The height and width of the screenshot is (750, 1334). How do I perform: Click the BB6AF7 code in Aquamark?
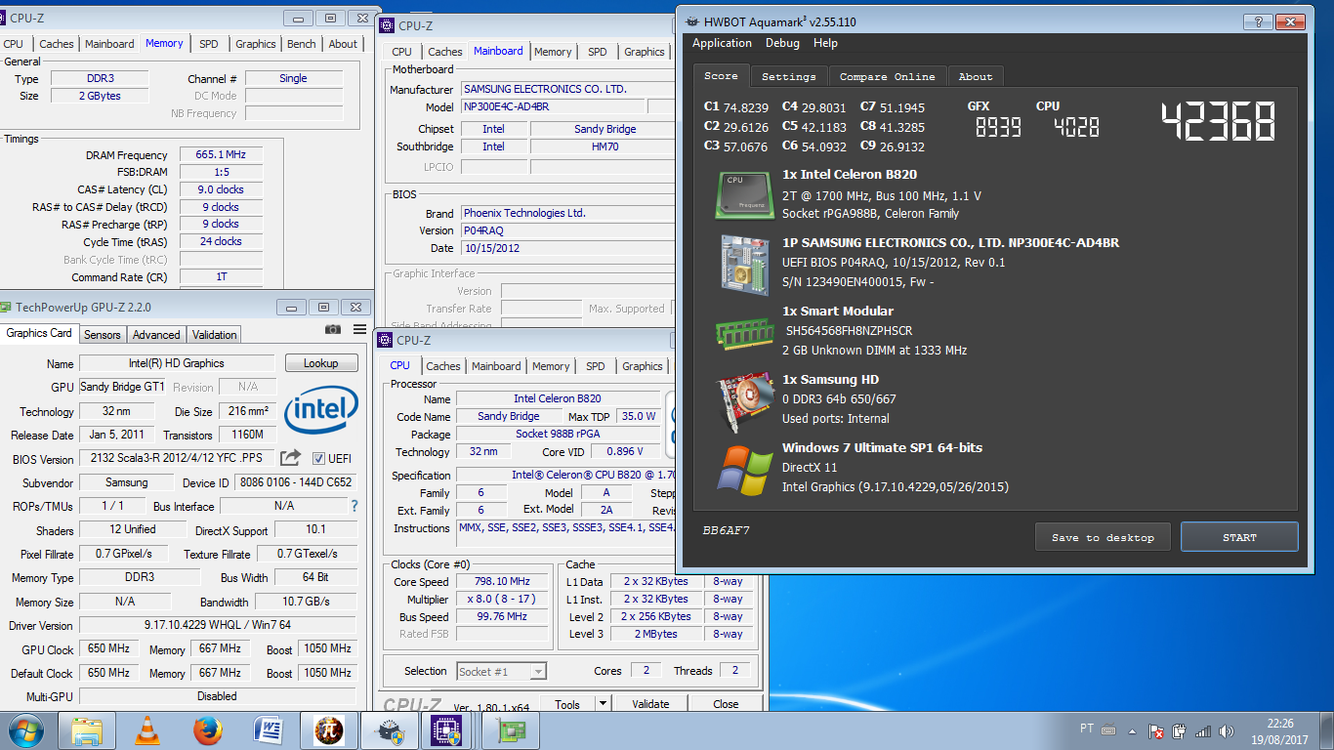tap(726, 531)
